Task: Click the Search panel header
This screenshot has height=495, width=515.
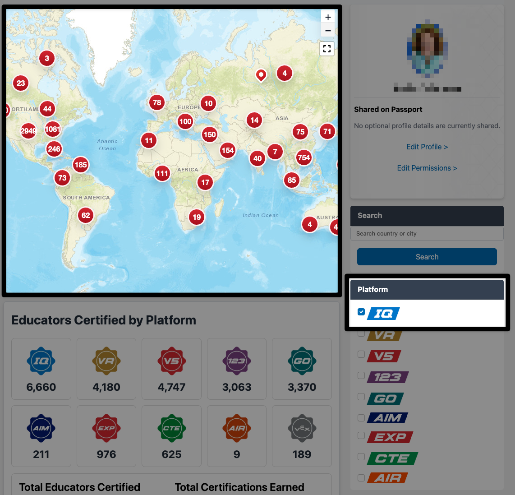Action: 427,216
